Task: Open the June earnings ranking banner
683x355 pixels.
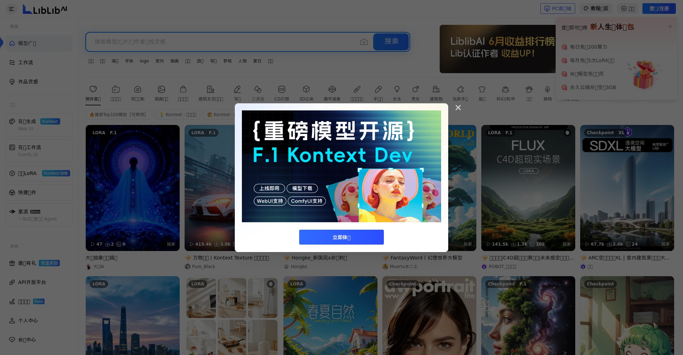Action: 497,49
